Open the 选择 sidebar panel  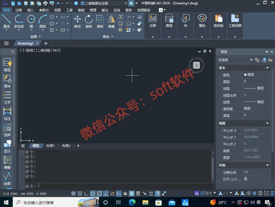click(7, 130)
